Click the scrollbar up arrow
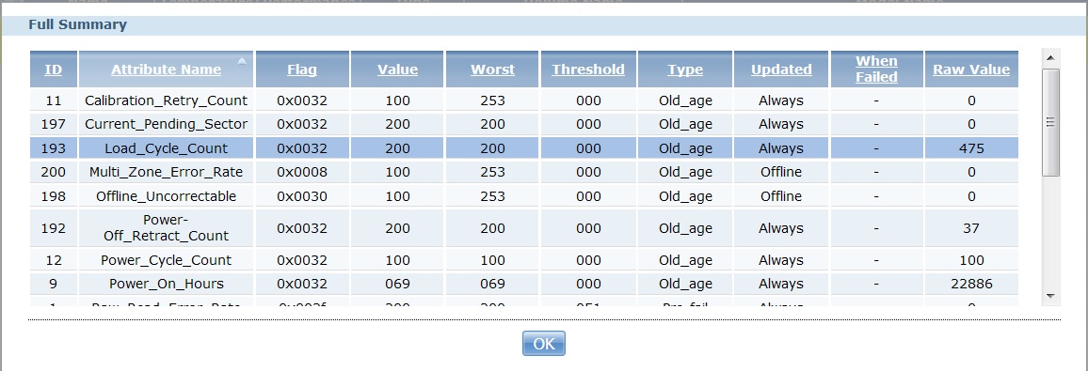The width and height of the screenshot is (1088, 371). (x=1049, y=58)
